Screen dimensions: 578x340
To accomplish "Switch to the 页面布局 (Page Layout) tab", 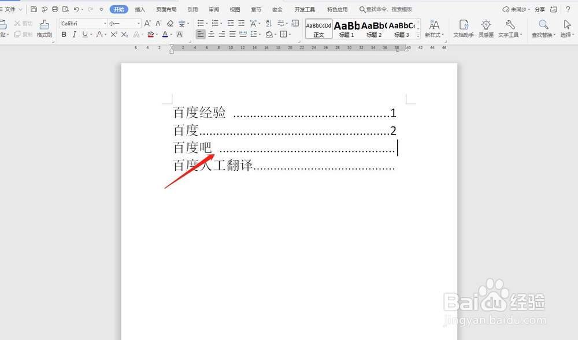I will click(166, 9).
